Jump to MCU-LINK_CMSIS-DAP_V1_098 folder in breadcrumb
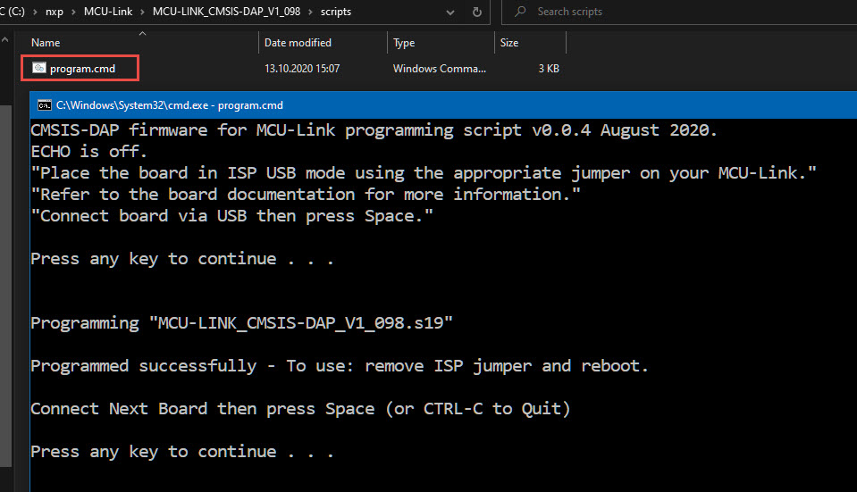 (227, 13)
